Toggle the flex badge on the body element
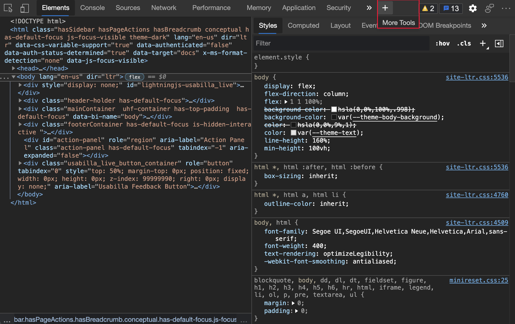 coord(134,77)
